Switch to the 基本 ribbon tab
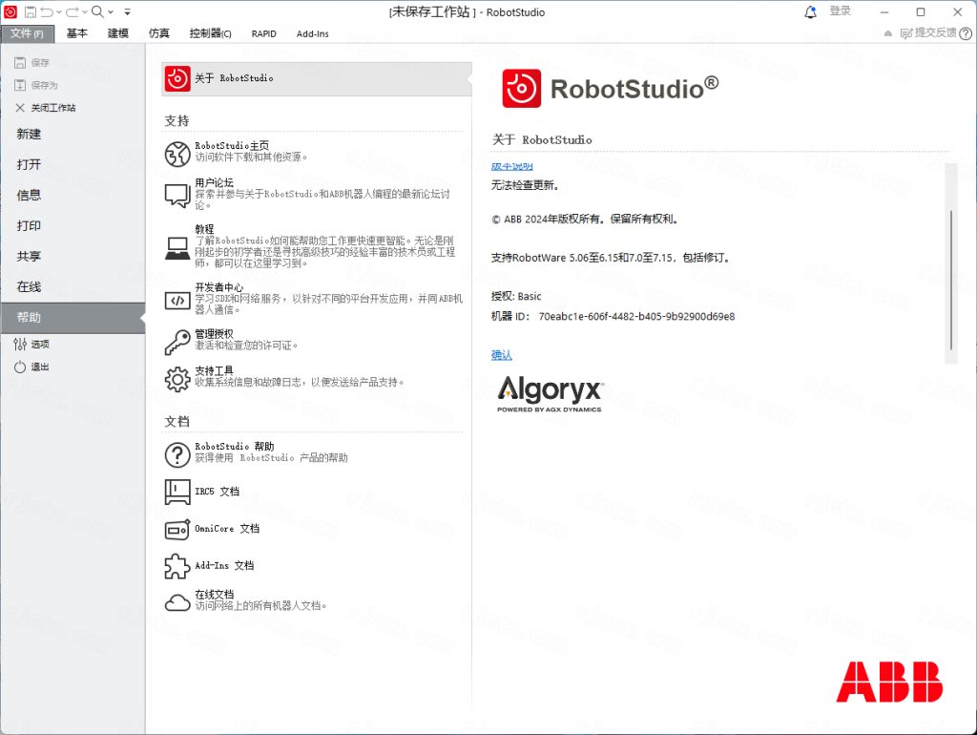977x735 pixels. point(76,33)
